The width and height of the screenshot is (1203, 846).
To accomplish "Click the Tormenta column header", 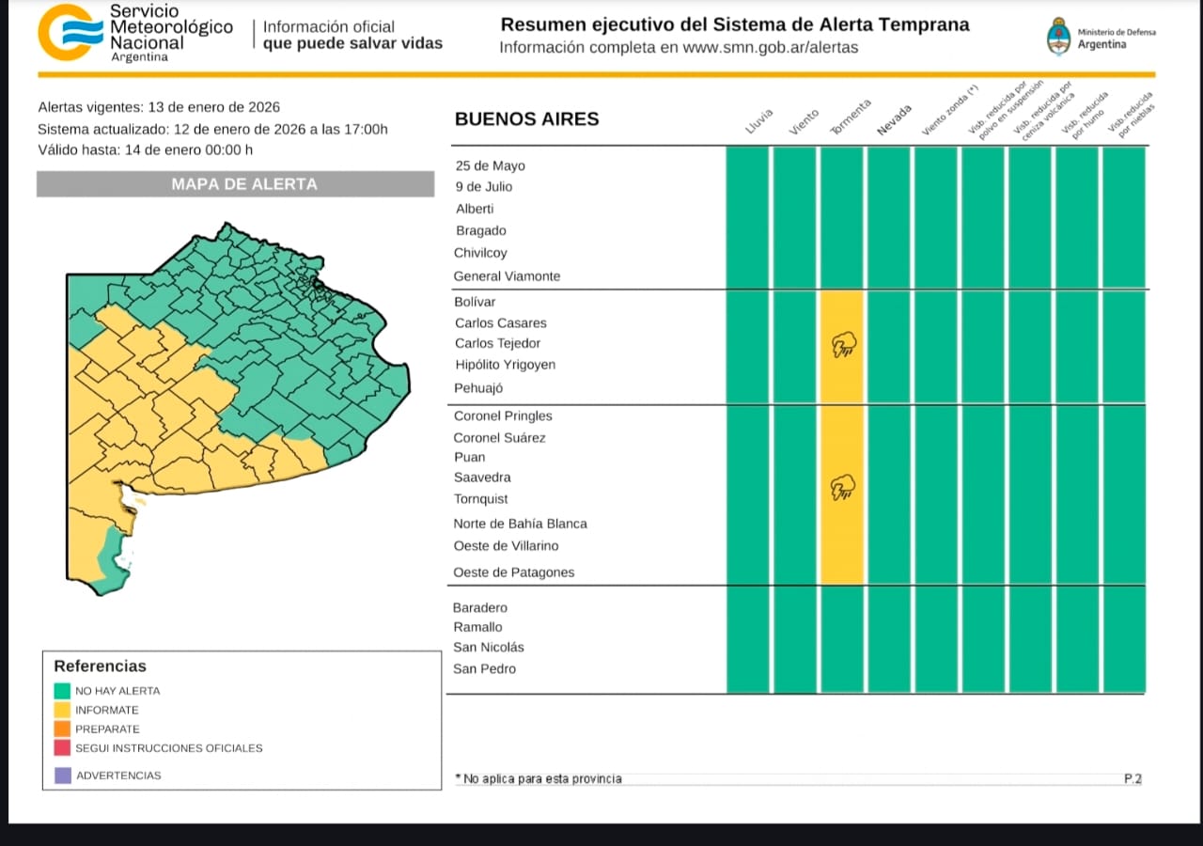I will pos(851,119).
